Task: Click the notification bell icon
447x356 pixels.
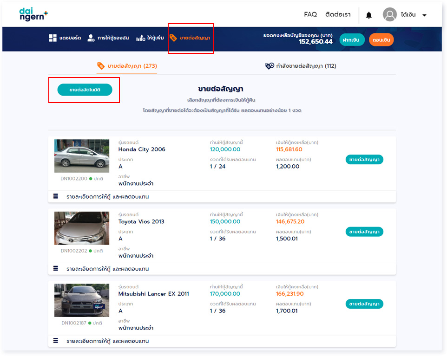Action: (x=368, y=15)
